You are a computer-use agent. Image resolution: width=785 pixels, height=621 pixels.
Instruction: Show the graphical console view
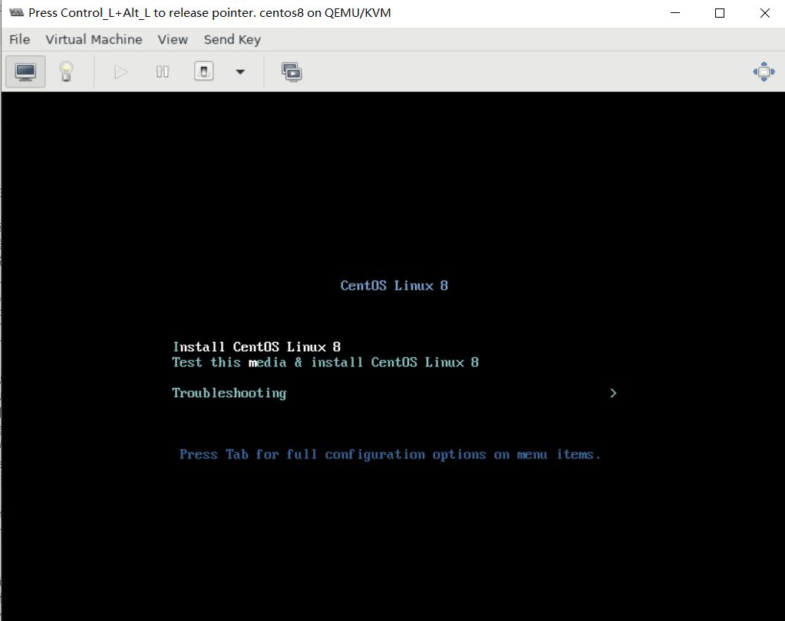point(25,72)
